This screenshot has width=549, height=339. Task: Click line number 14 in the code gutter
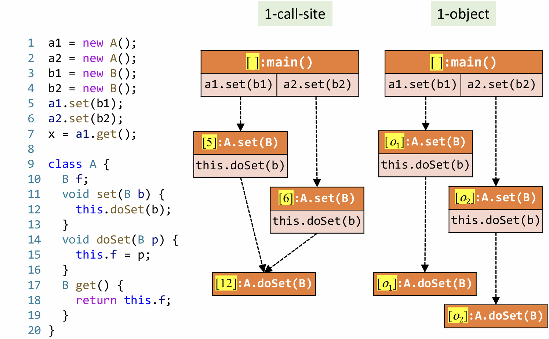(34, 240)
